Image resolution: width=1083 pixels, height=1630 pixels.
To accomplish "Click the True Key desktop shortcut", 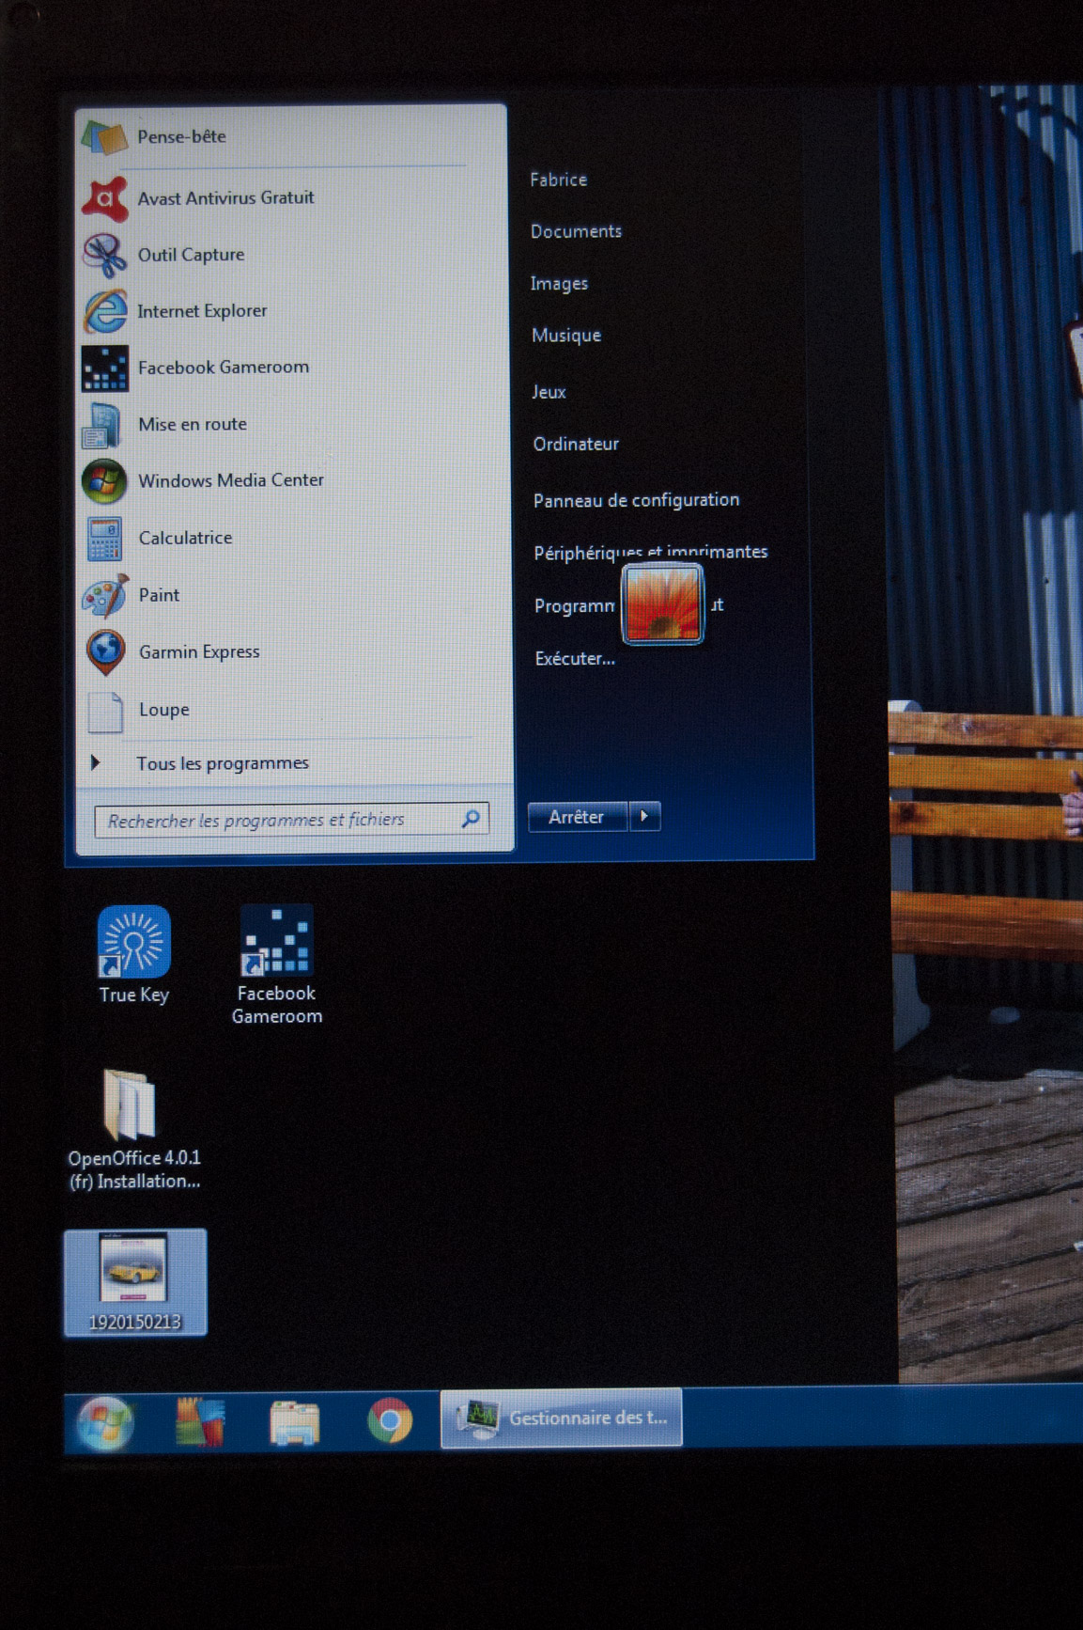I will pos(134,944).
